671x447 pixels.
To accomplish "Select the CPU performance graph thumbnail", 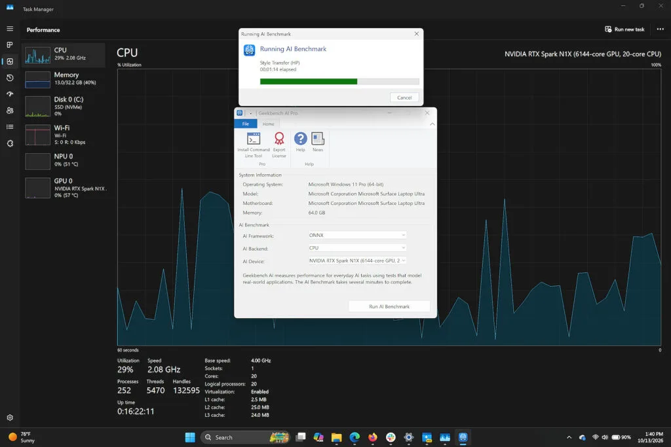I will coord(37,55).
